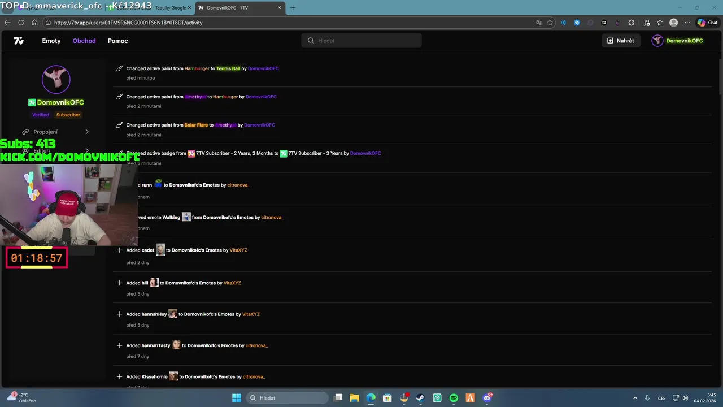
Task: Click the DomovnikOFC profile avatar in sidebar
Action: (56, 79)
